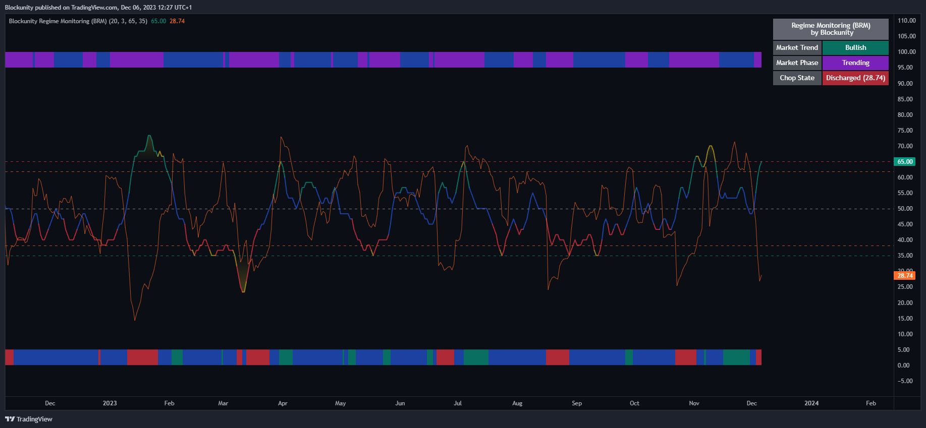
Task: Click the red 'Discharged (28.74)' cell
Action: pyautogui.click(x=855, y=78)
